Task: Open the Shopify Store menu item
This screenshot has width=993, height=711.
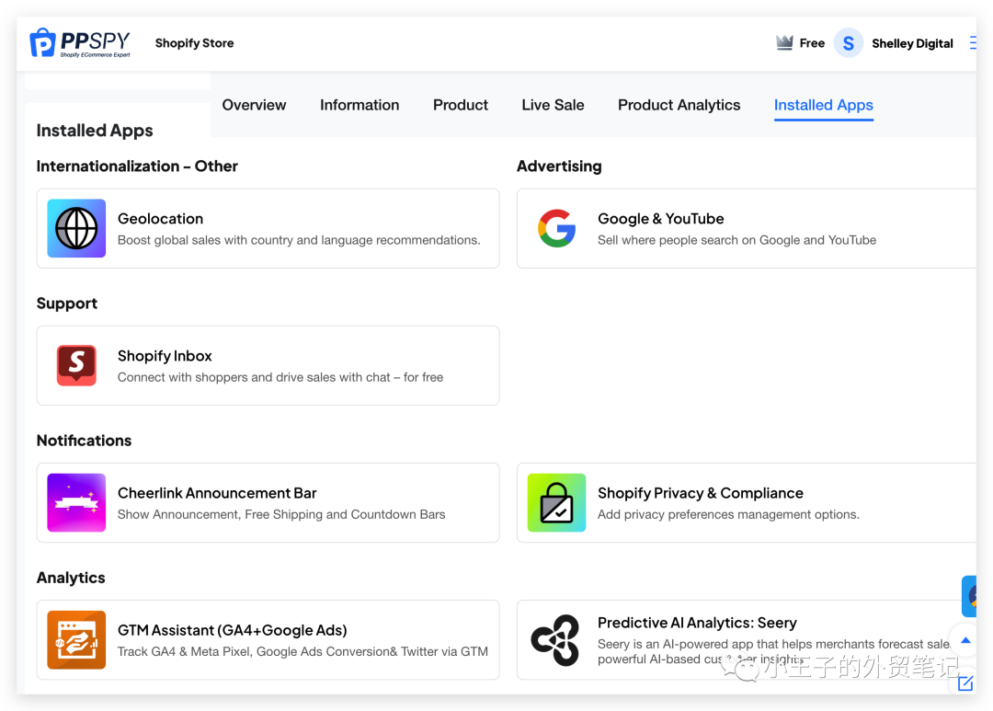Action: tap(194, 43)
